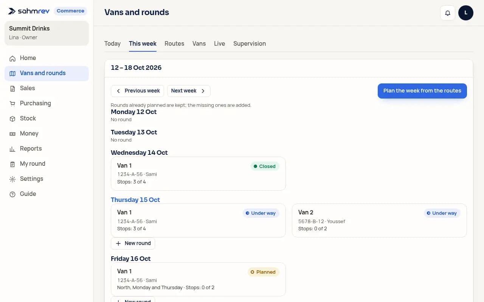Open Guide in the sidebar
Viewport: 484px width, 302px height.
pos(47,194)
